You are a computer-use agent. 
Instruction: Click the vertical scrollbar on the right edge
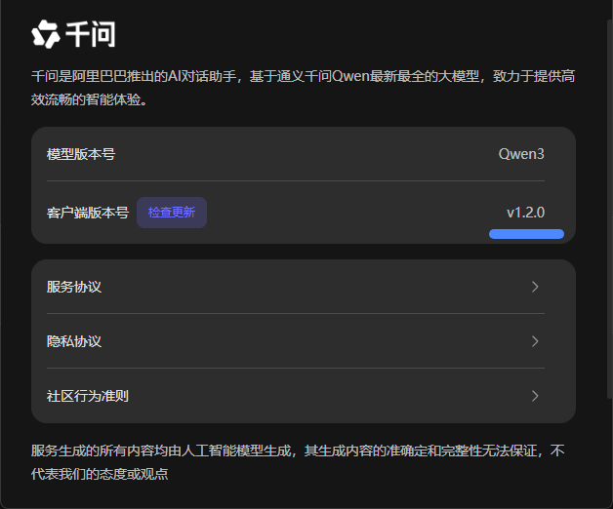click(x=609, y=209)
